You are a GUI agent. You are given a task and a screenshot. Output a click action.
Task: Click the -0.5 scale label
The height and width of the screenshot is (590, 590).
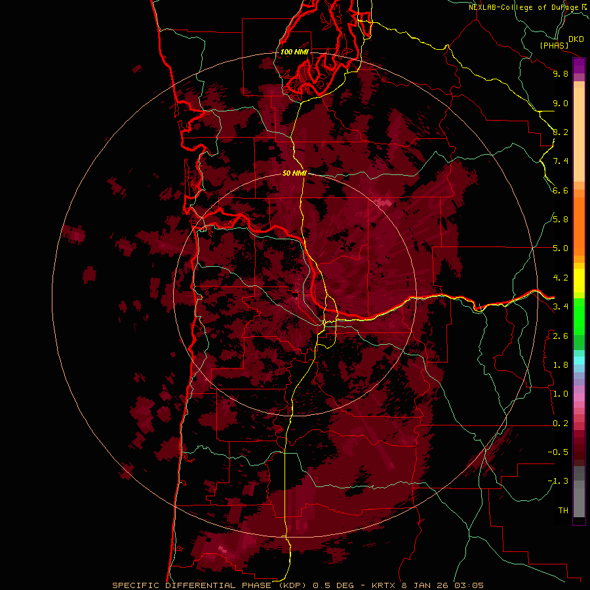tap(558, 452)
